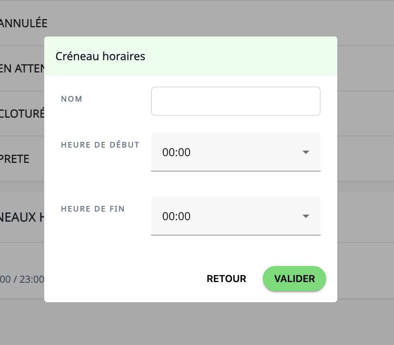This screenshot has height=345, width=394.
Task: Click Retour to go back
Action: click(x=226, y=279)
